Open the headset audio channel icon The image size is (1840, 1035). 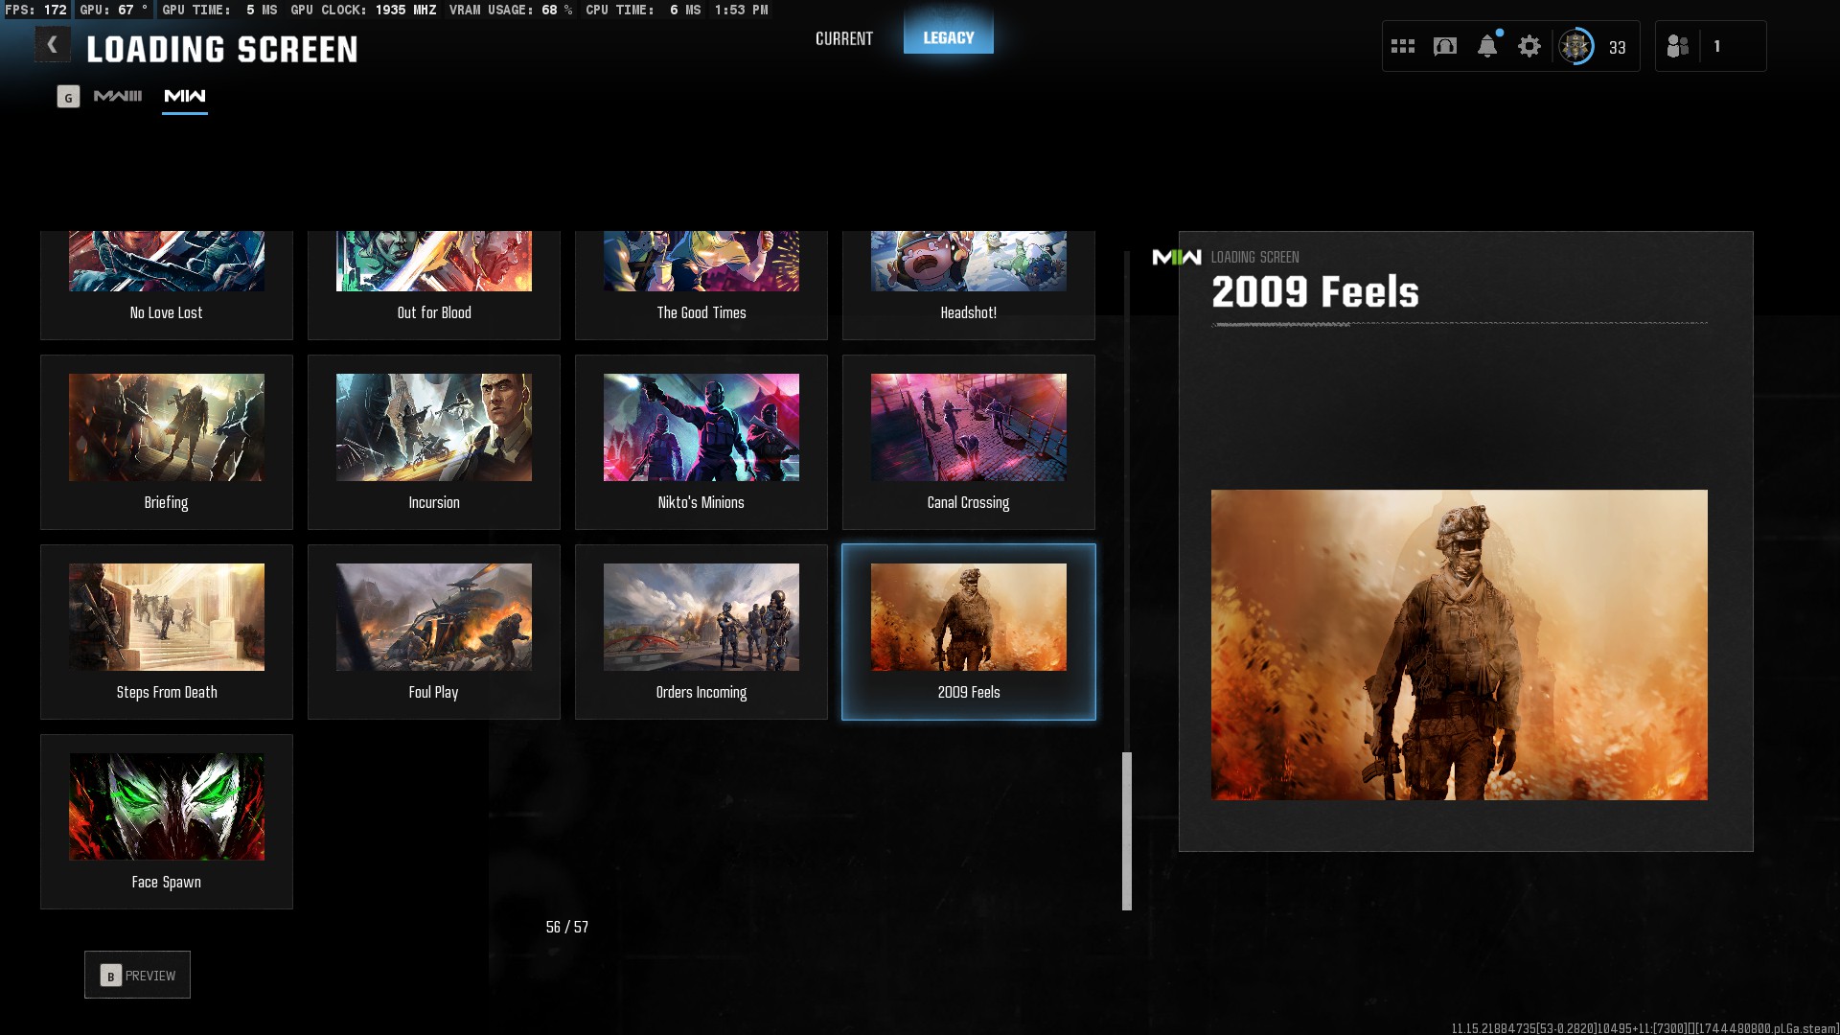(1445, 46)
